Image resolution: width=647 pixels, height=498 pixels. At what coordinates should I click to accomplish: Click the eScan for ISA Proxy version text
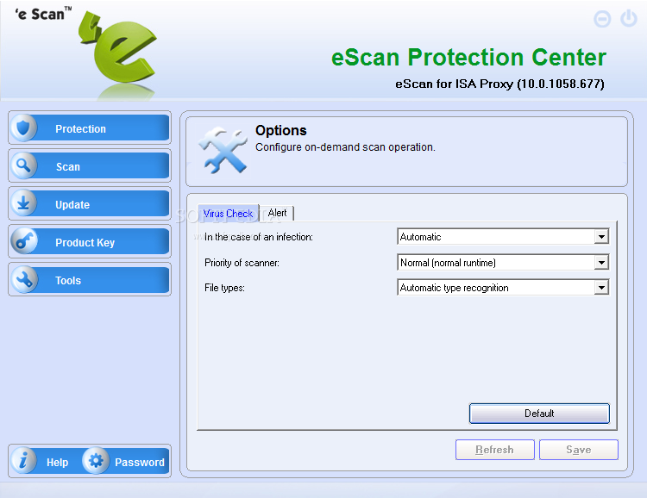(499, 84)
